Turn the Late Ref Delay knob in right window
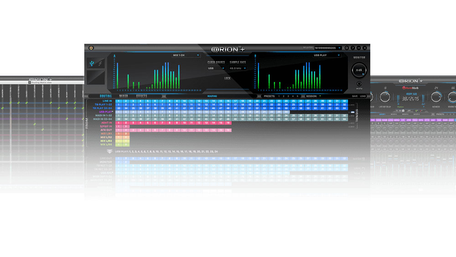The image size is (456, 257). click(x=385, y=97)
